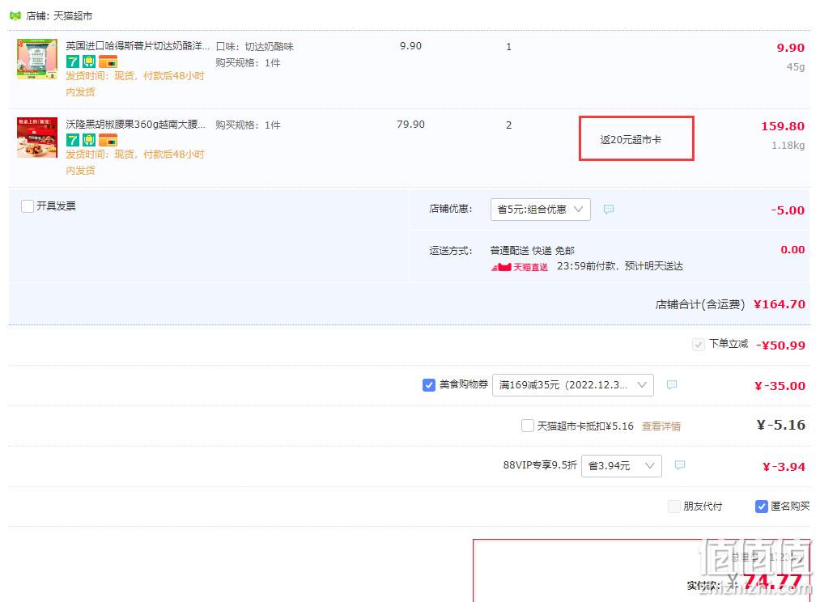Click the green 7-day badge under the Hartes cheese crisps
Image resolution: width=820 pixels, height=602 pixels.
click(x=72, y=61)
